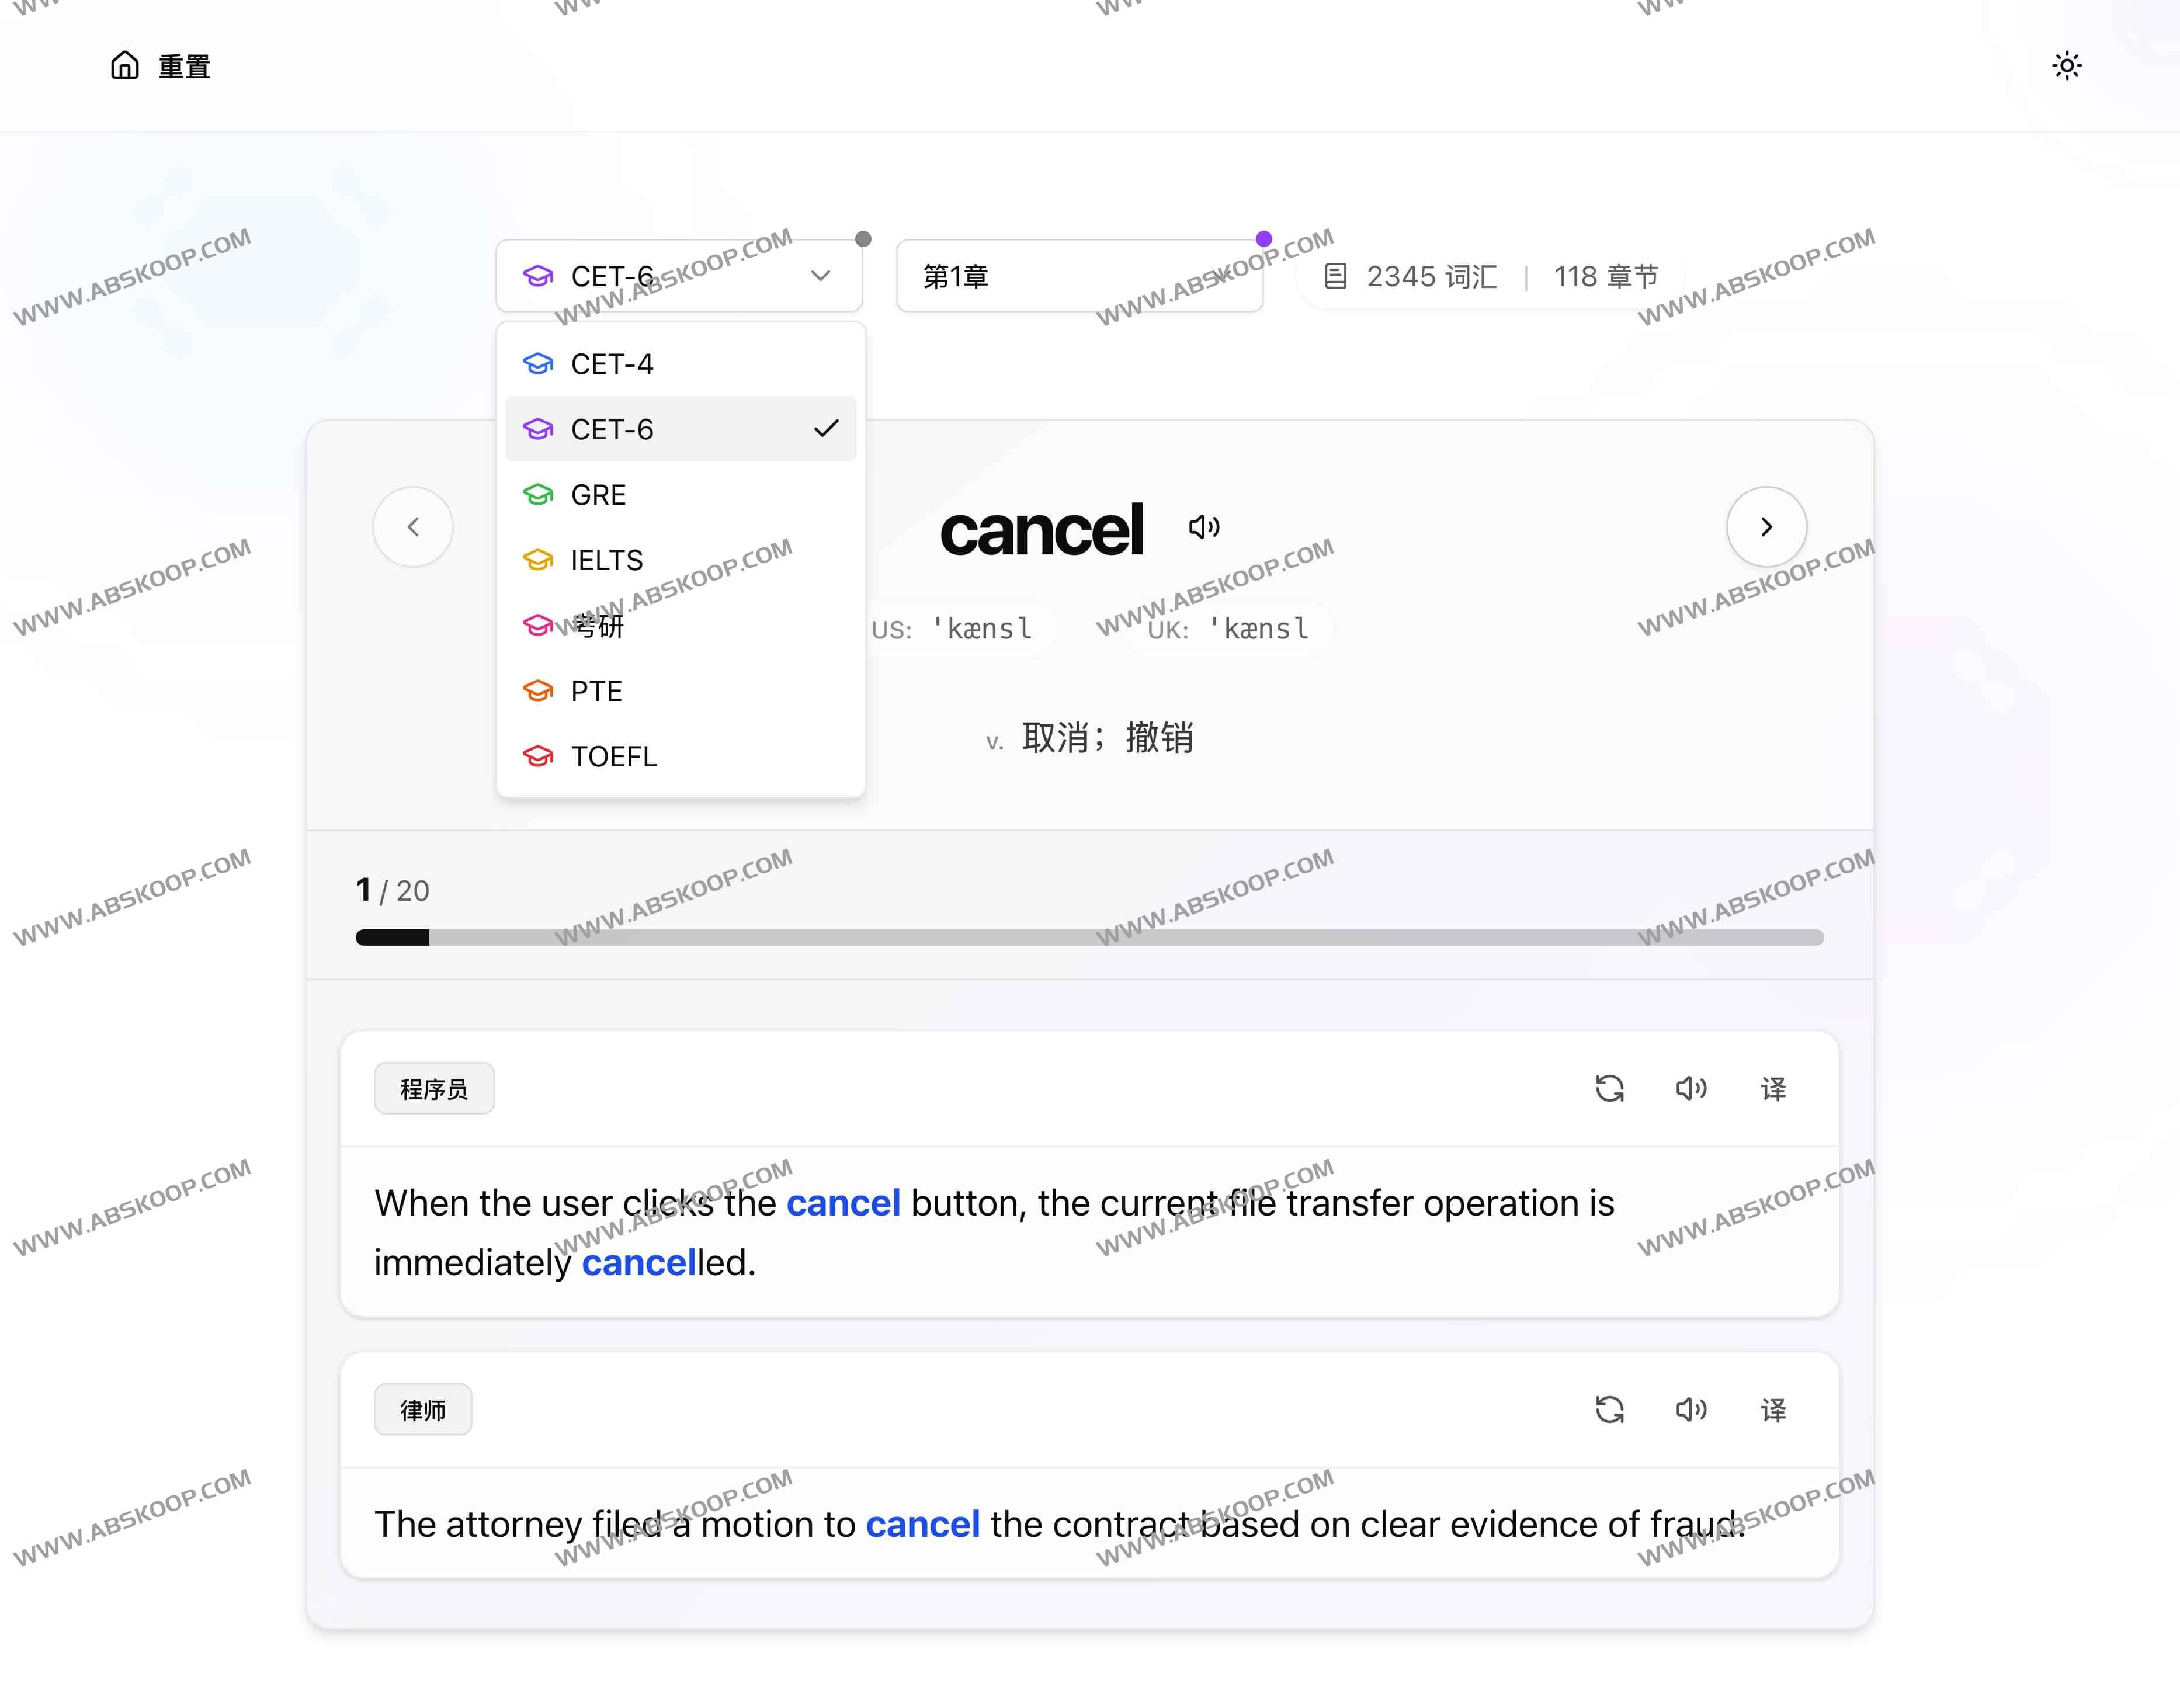The width and height of the screenshot is (2180, 1708).
Task: Click the word progress bar
Action: tap(1089, 937)
